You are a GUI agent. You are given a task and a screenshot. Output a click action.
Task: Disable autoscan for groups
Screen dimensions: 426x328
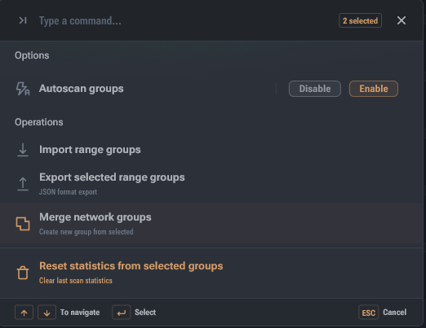315,89
